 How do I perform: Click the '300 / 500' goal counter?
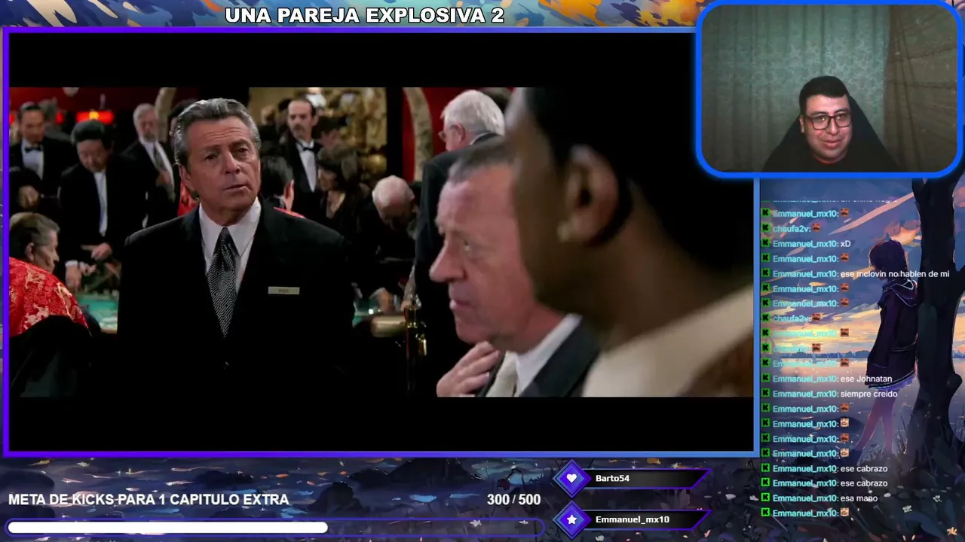click(x=513, y=500)
